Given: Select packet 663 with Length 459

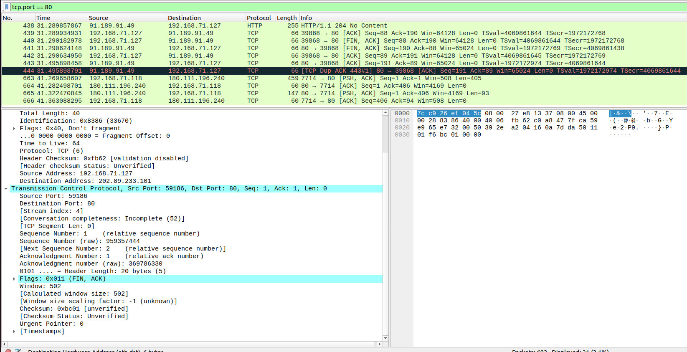Looking at the screenshot, I should [344, 78].
